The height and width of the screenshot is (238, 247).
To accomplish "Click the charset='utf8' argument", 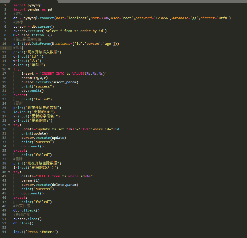I will [215, 18].
